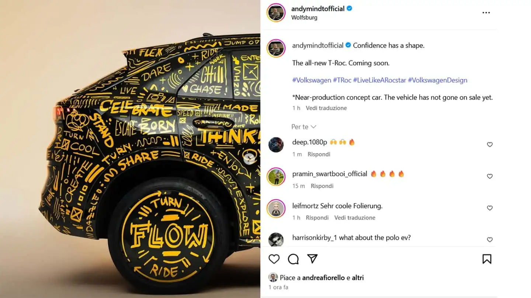Like the leifmortz comment
Screen dimensions: 531x298
[490, 208]
